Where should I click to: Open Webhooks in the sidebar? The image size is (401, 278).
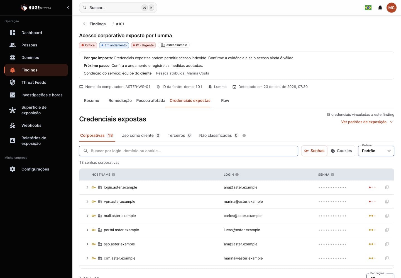click(36, 126)
